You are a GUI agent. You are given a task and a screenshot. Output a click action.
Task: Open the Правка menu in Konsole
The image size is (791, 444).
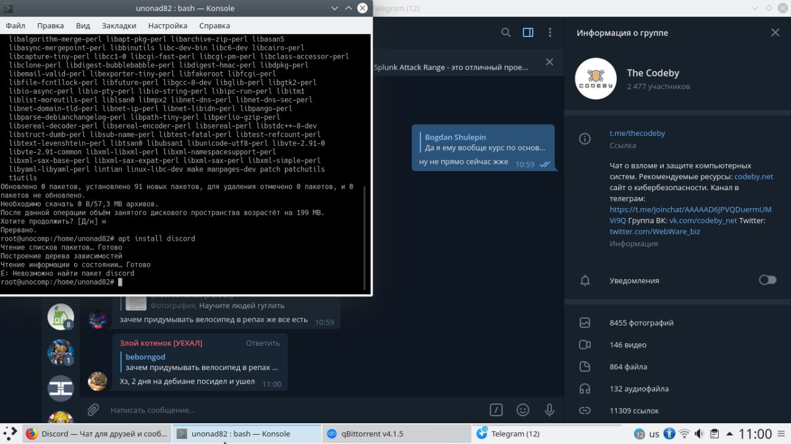click(x=50, y=25)
